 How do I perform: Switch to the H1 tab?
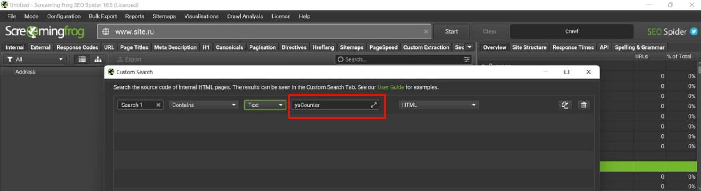point(206,47)
